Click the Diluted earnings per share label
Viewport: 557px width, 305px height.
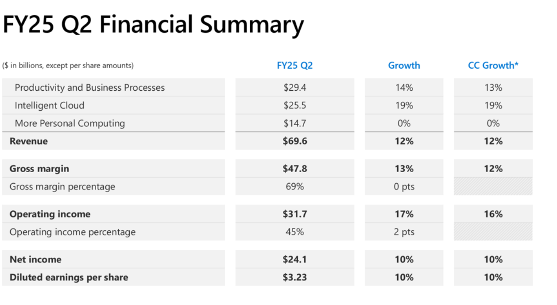click(69, 278)
